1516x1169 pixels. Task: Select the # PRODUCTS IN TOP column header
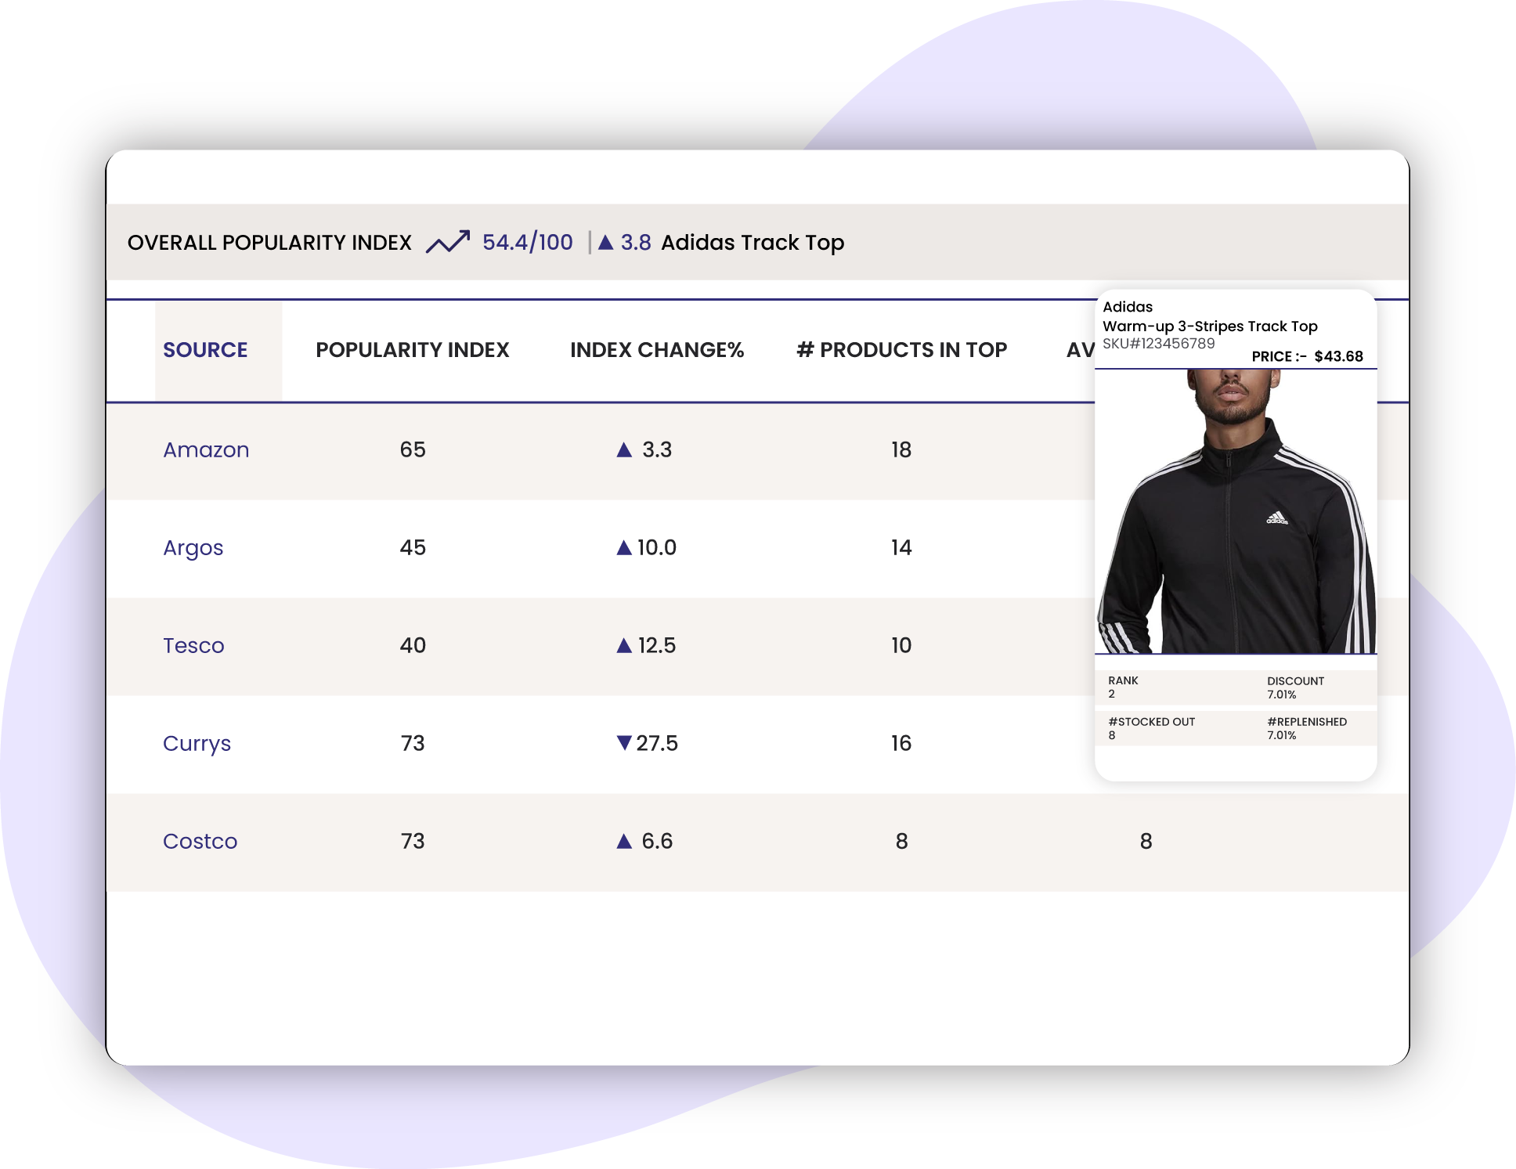click(x=901, y=350)
